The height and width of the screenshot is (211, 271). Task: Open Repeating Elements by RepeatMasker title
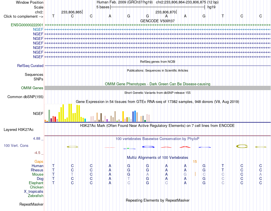(x=157, y=200)
